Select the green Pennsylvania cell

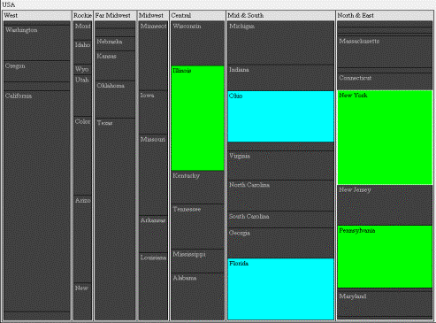tap(385, 257)
